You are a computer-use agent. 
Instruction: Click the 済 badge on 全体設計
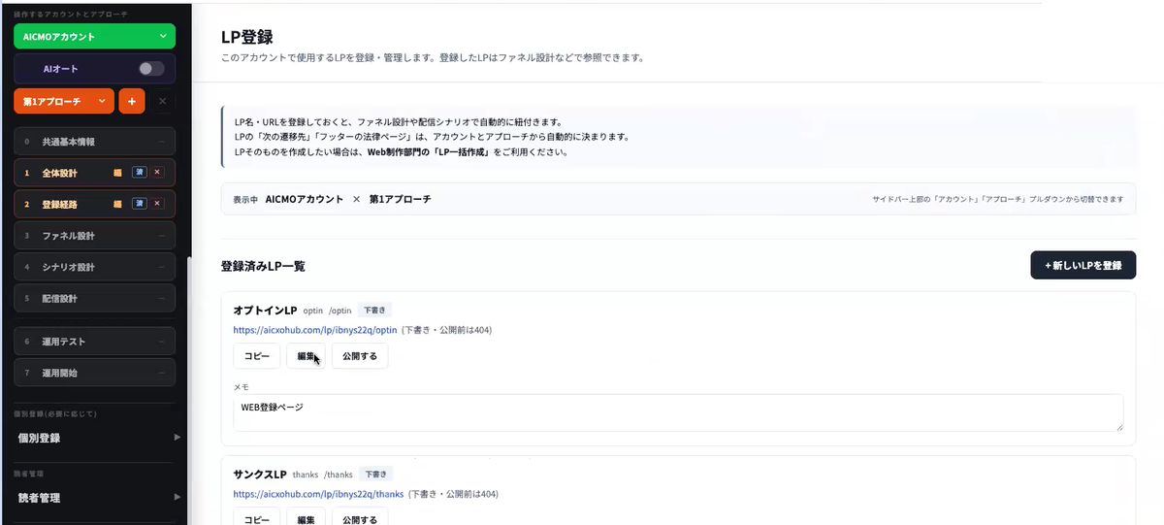(x=140, y=173)
